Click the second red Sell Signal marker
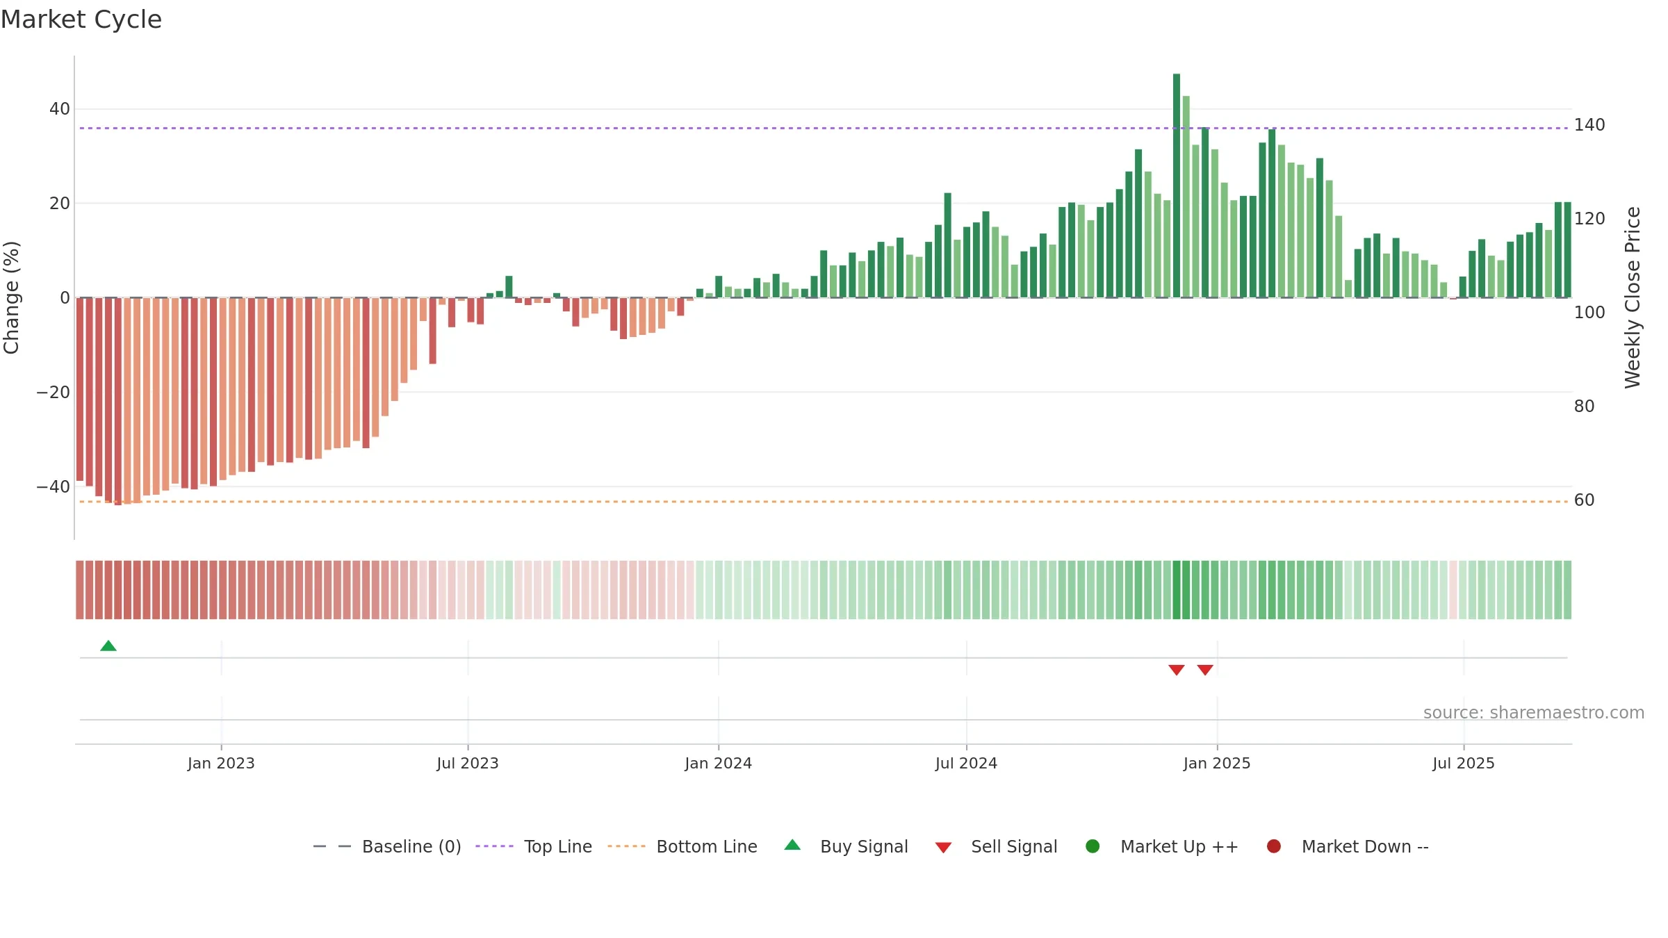The image size is (1668, 938). click(x=1205, y=670)
